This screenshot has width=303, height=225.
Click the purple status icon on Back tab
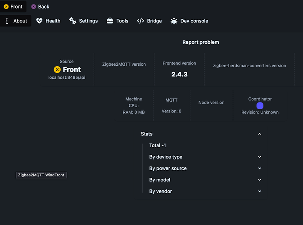(34, 7)
